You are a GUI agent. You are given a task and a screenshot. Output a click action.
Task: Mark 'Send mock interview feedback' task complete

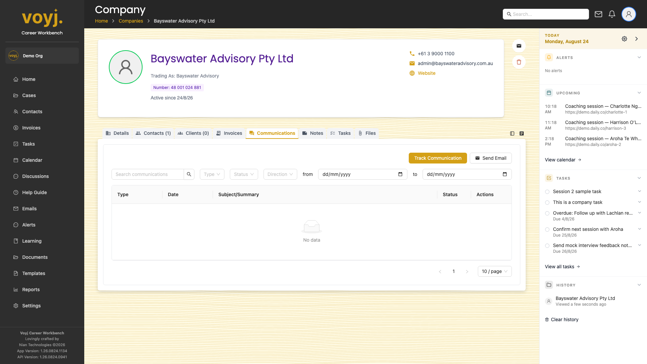[x=547, y=246]
